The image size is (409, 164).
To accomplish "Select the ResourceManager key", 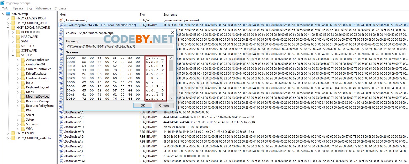I will click(x=38, y=101).
